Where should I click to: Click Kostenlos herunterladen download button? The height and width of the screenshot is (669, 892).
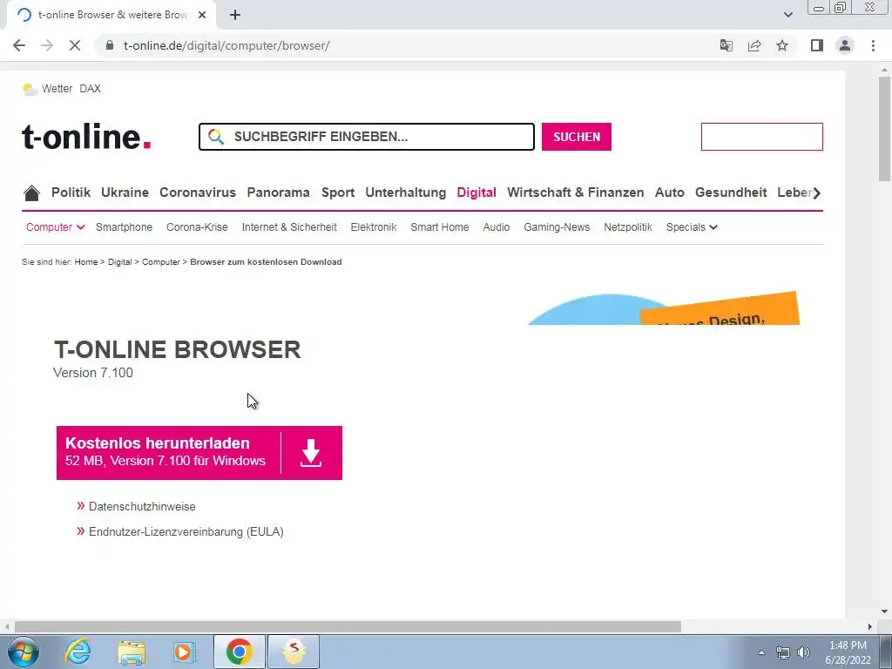coord(199,453)
